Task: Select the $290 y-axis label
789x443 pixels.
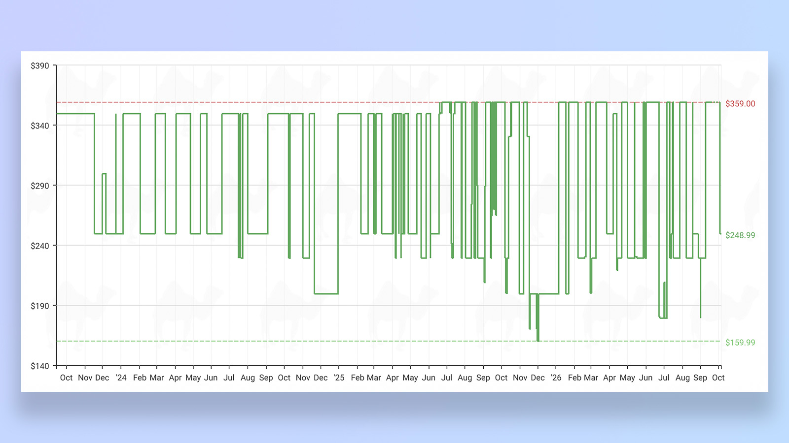Action: (x=40, y=186)
